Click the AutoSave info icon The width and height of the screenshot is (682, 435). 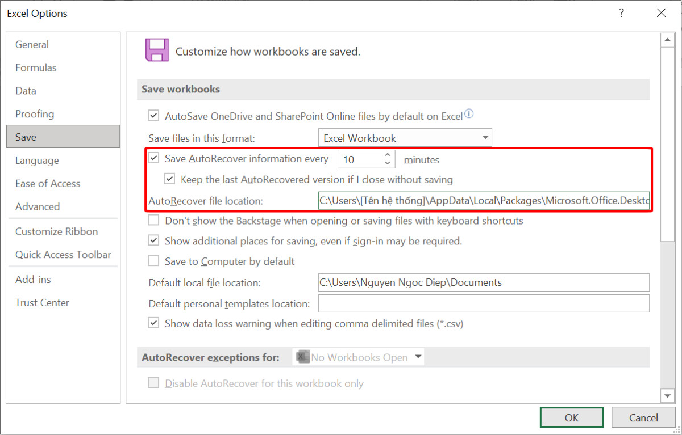point(469,114)
